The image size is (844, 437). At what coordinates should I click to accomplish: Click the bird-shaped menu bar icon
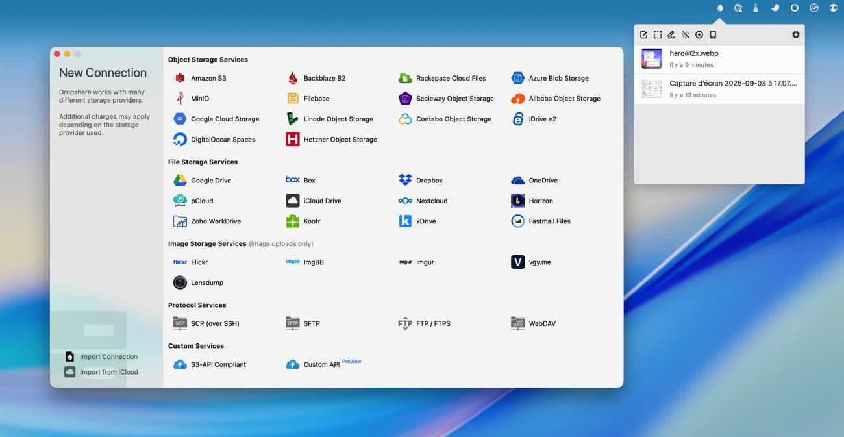775,8
